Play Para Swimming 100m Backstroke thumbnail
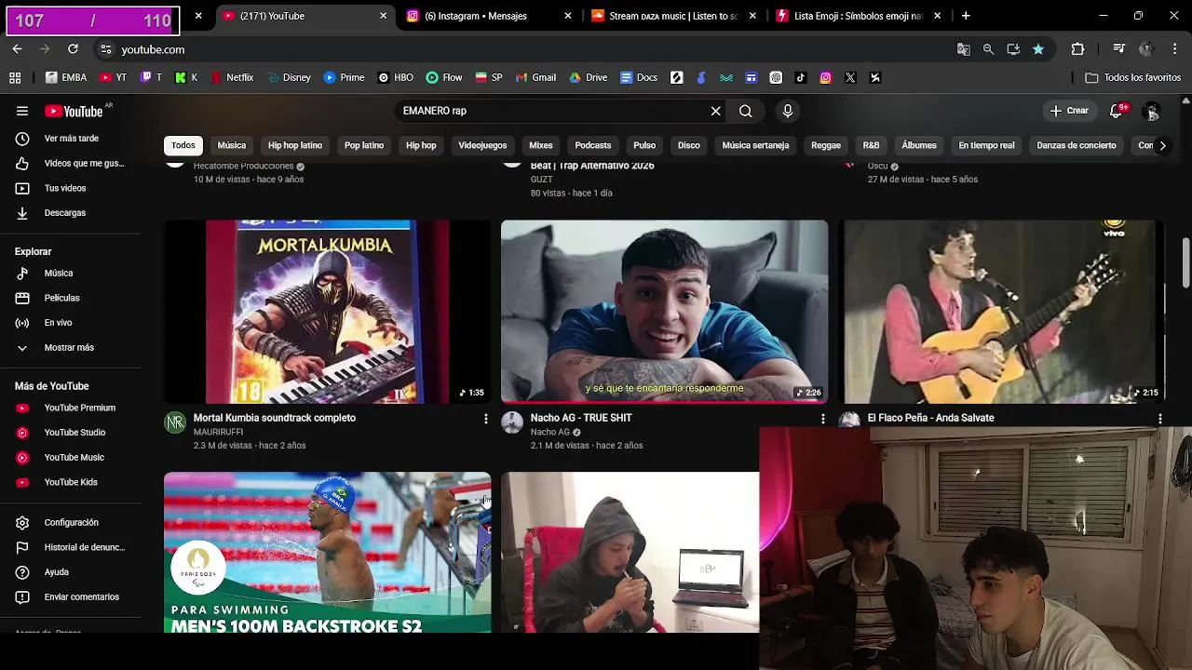The height and width of the screenshot is (670, 1192). [327, 553]
